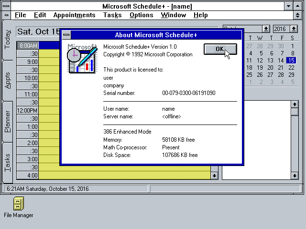Open the Options menu
Viewport: 306px width, 229px height.
(x=142, y=15)
